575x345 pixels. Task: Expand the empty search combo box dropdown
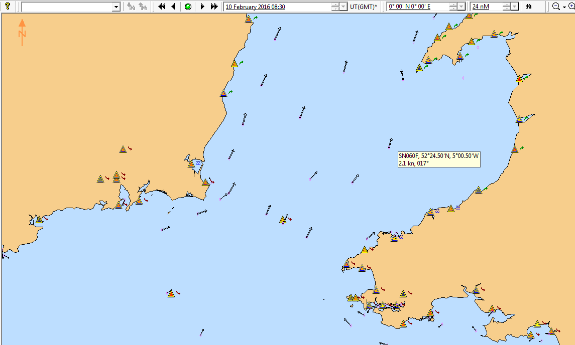pos(116,7)
